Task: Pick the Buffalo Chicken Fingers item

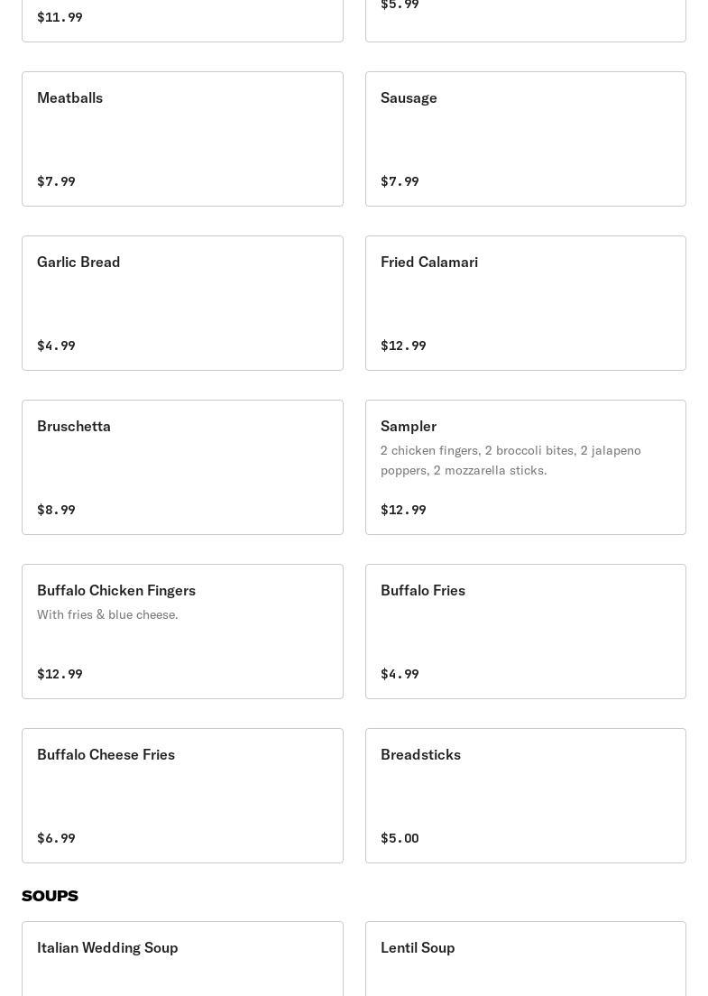Action: tap(182, 632)
